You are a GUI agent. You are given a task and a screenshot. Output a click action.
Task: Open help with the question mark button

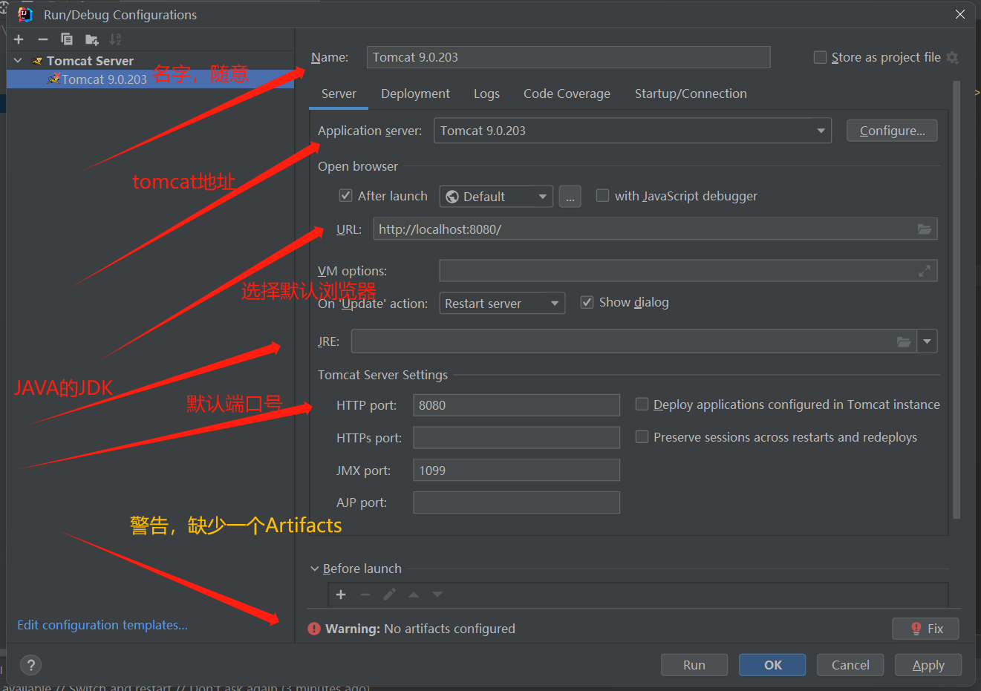tap(31, 665)
